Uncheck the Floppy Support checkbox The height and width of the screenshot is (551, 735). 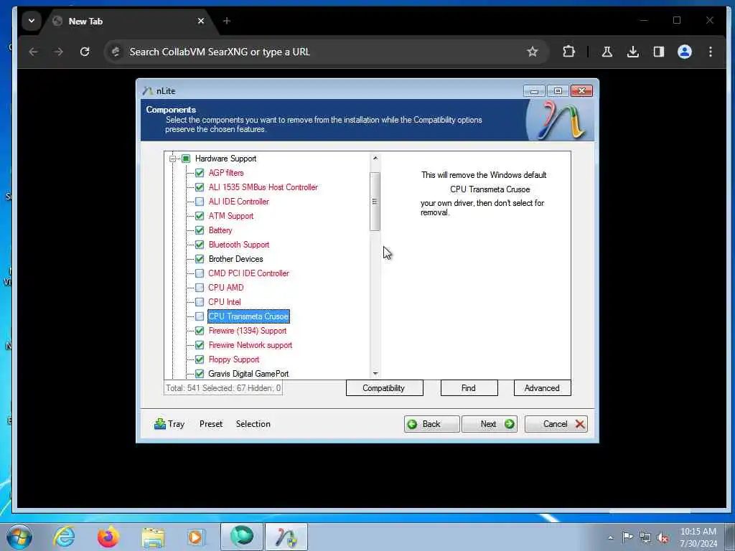coord(200,359)
